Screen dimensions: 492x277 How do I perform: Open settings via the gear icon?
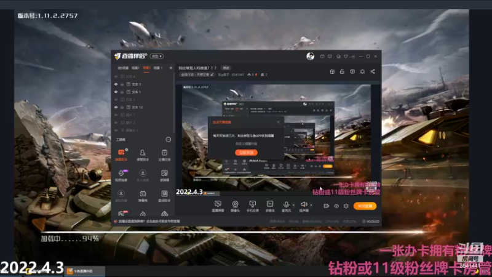point(346,206)
